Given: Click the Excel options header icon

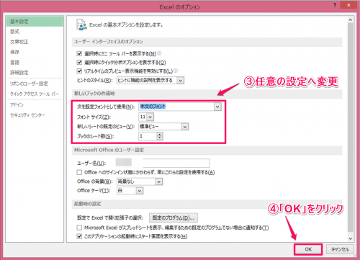Looking at the screenshot, I should (81, 24).
